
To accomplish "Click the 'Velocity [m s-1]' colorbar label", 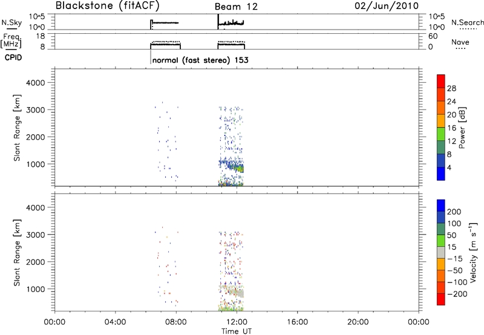I will point(473,253).
